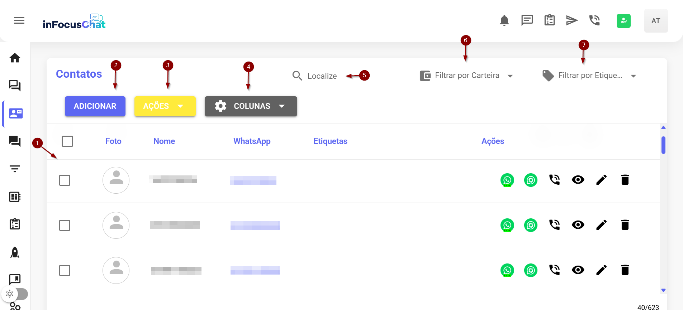Click the ADICIONAR button

(95, 106)
